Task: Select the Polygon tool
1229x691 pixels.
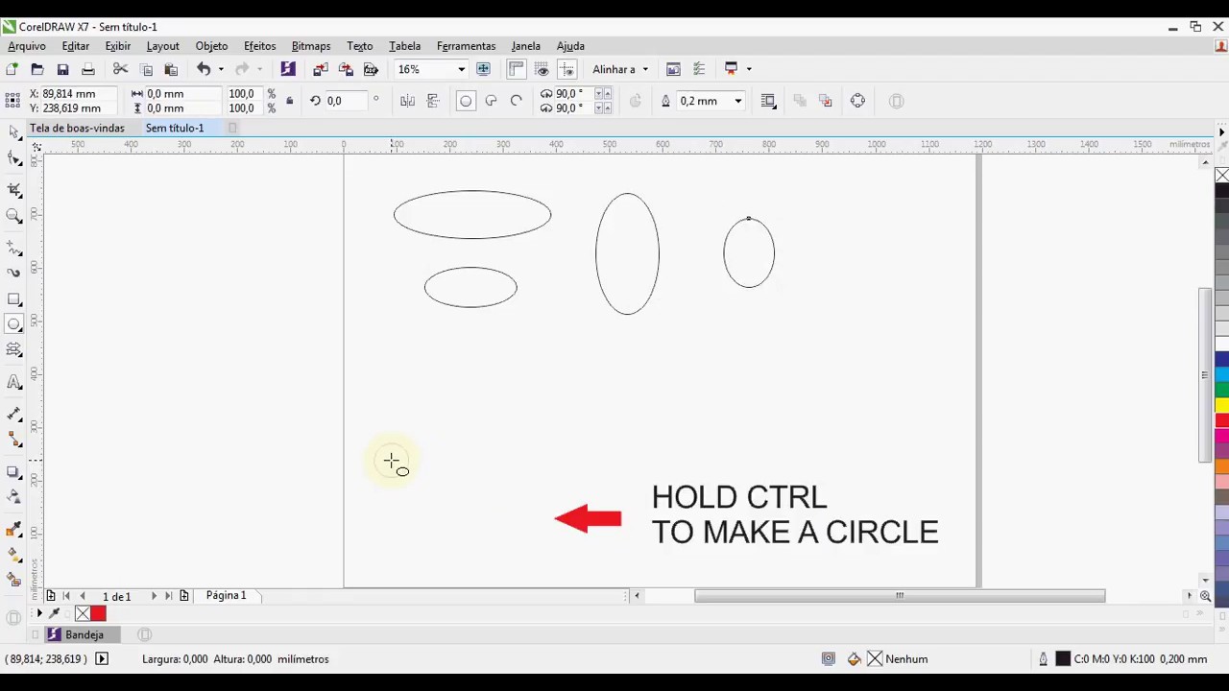Action: [13, 350]
